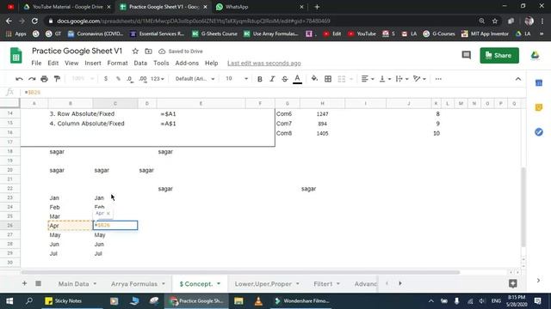Click the Move to folder icon
551x309 pixels.
[148, 51]
